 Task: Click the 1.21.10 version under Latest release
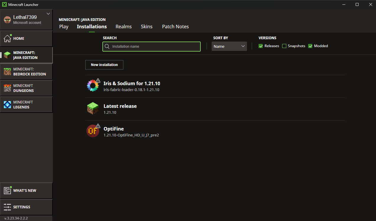(x=110, y=112)
